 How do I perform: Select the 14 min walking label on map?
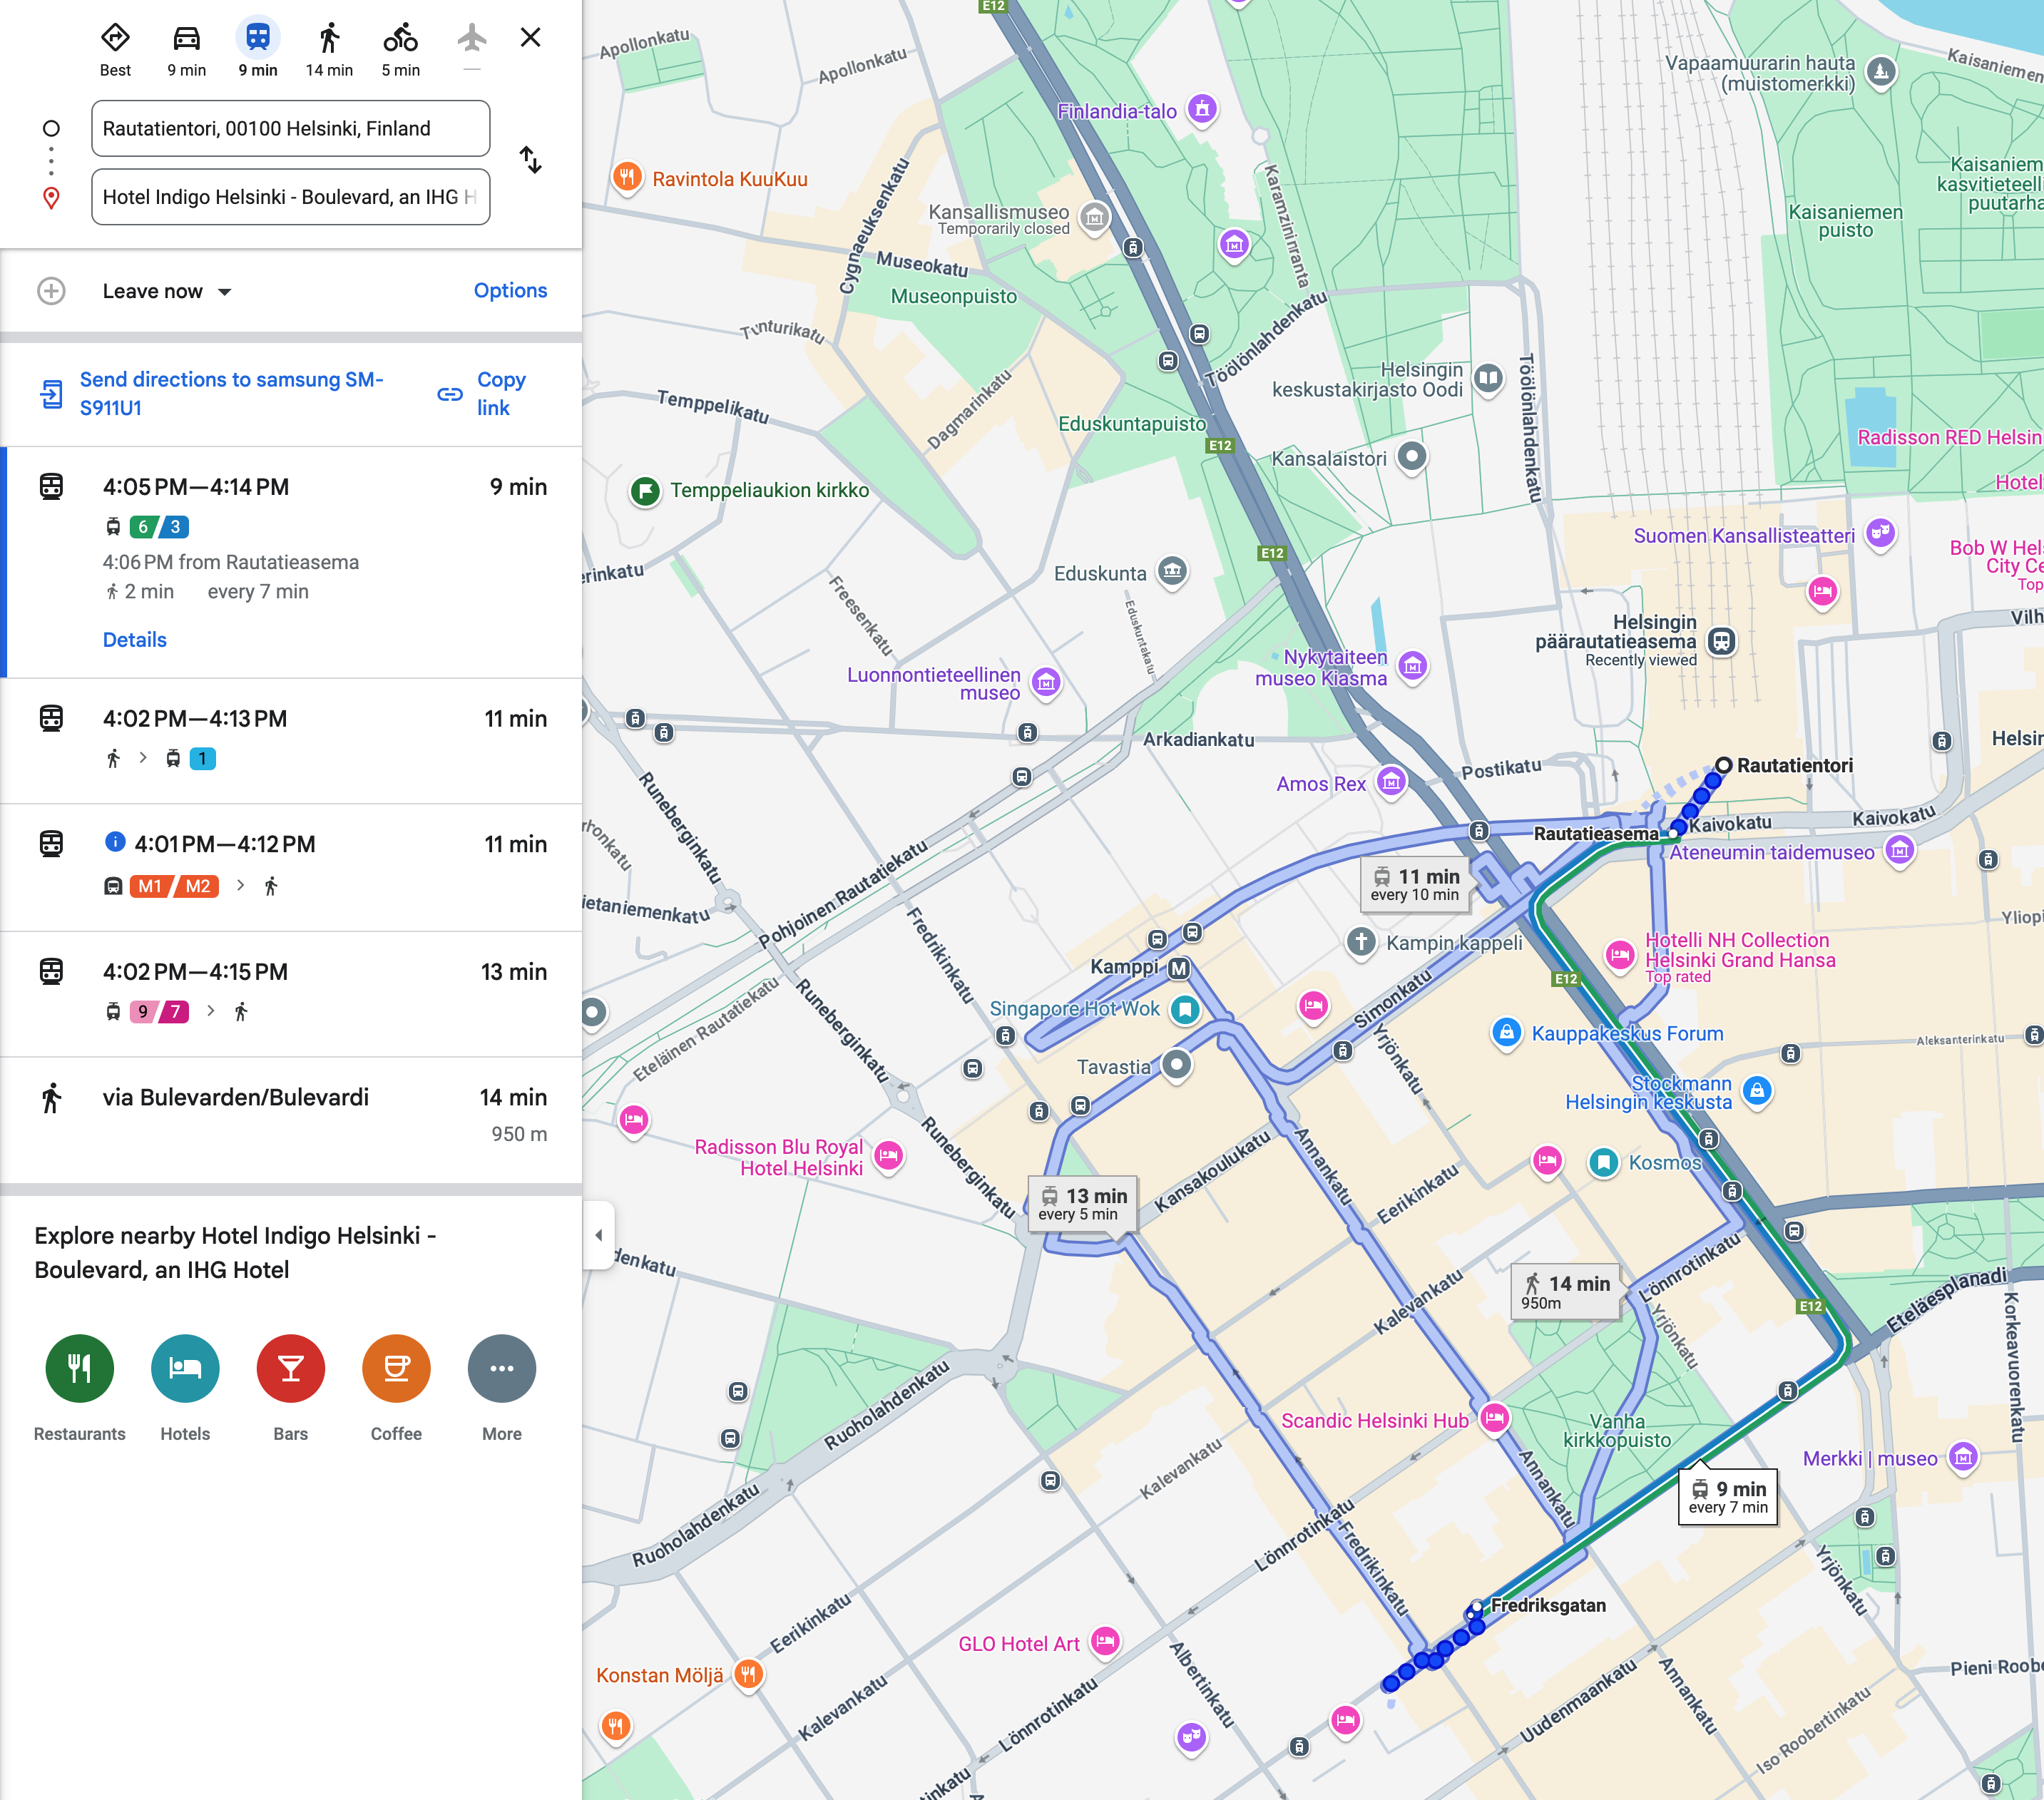[1565, 1292]
